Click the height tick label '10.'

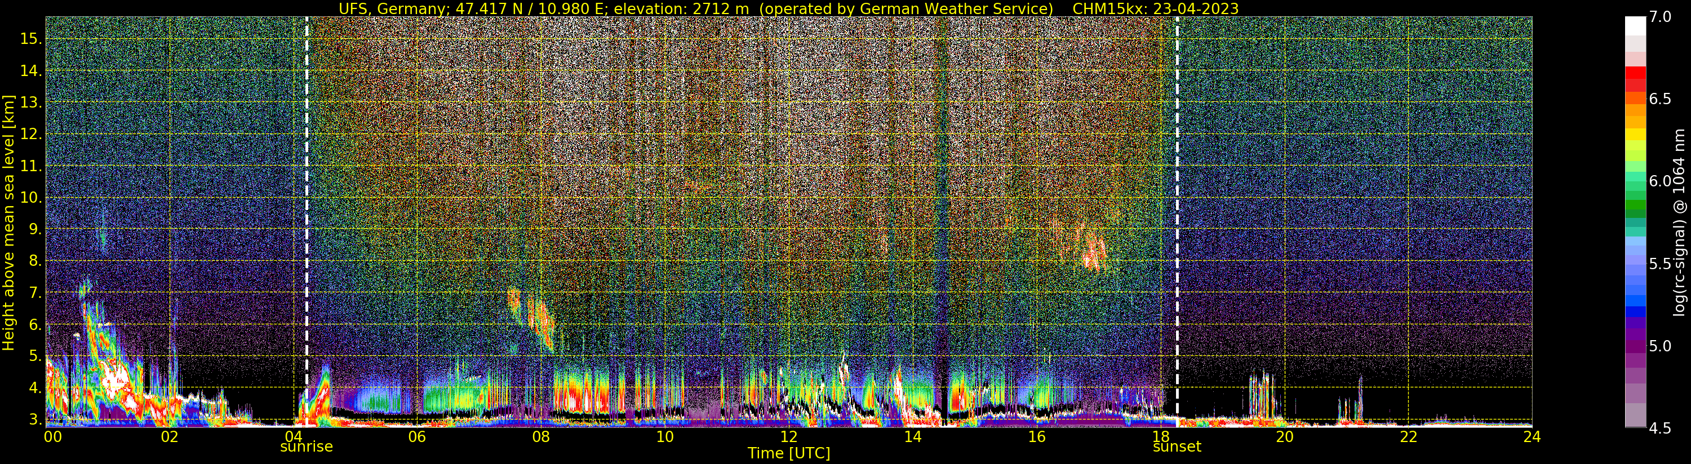click(x=31, y=198)
